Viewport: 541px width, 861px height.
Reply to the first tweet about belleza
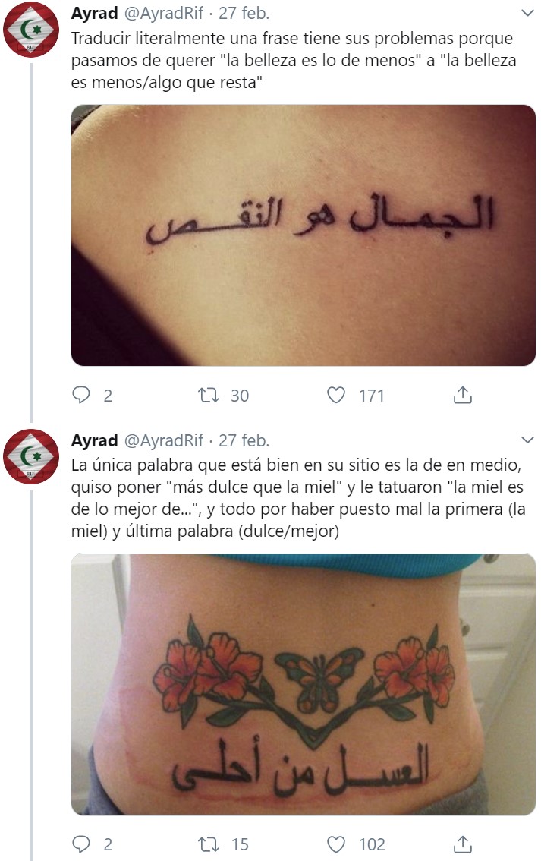point(81,395)
